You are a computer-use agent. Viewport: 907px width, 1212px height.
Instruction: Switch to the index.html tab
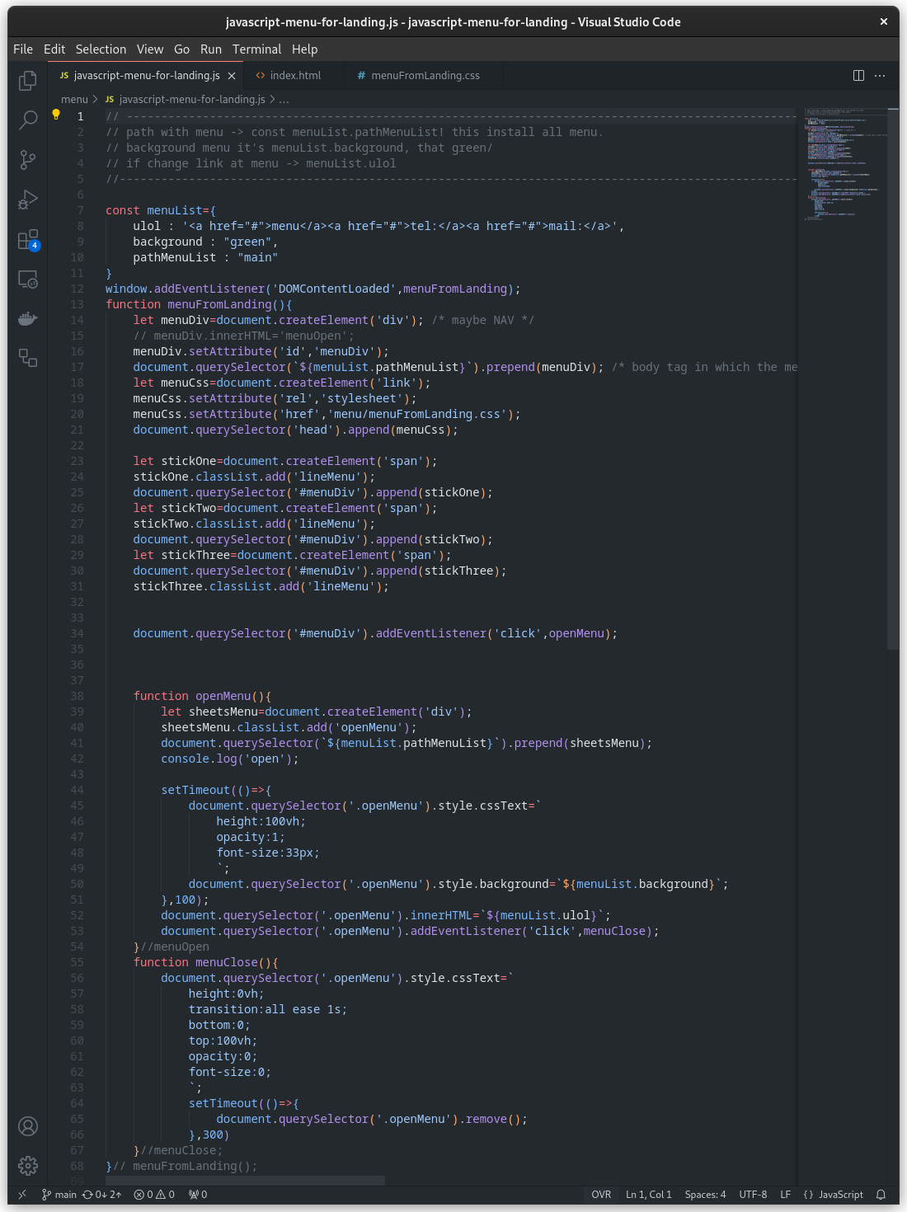coord(295,76)
